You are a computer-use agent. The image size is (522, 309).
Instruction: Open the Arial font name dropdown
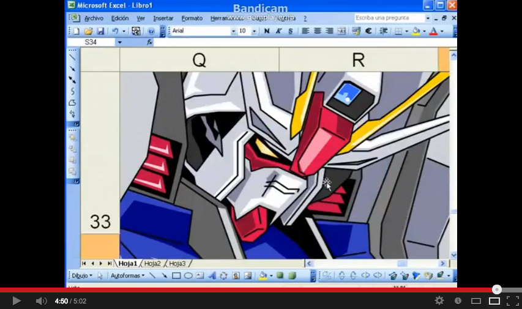pos(233,31)
